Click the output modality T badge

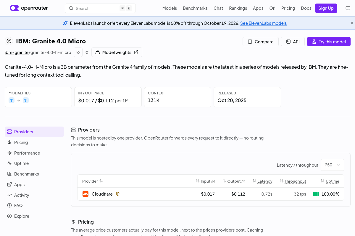(x=26, y=100)
